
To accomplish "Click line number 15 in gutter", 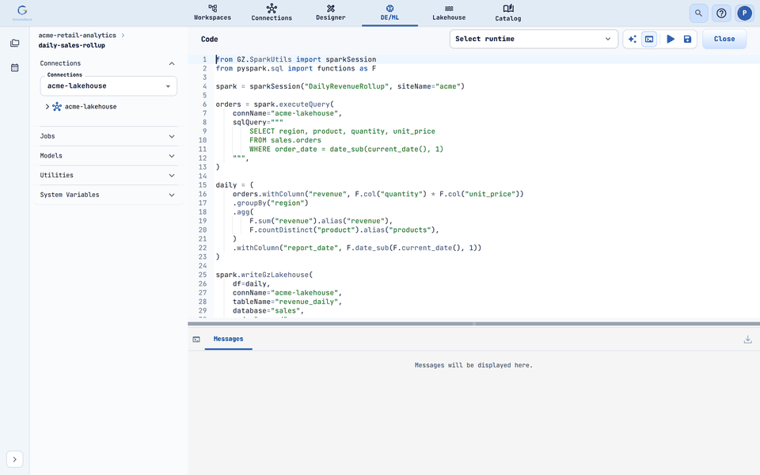I will point(203,185).
